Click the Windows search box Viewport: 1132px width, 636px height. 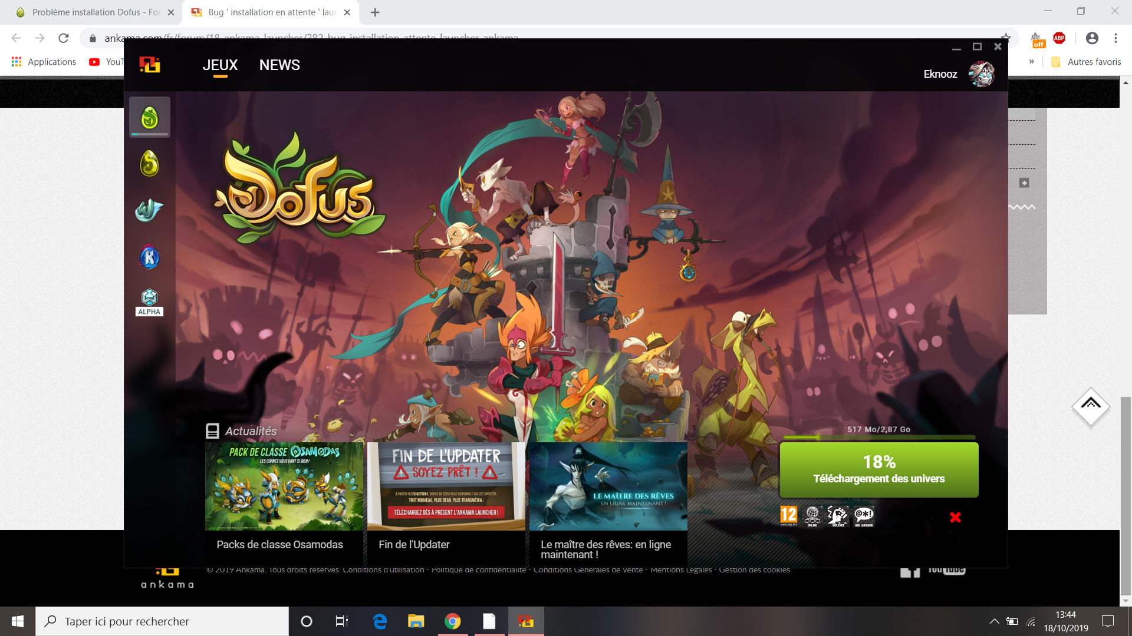[x=162, y=621]
